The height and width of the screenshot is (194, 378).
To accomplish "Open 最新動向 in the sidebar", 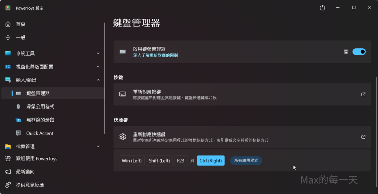I will click(x=25, y=172).
